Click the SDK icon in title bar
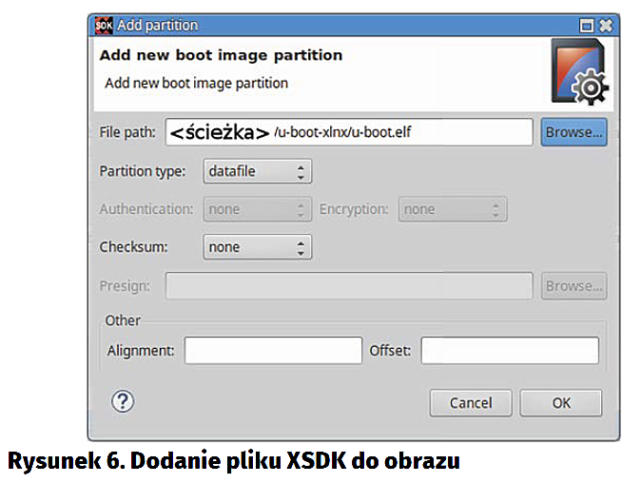This screenshot has height=483, width=641. pyautogui.click(x=104, y=26)
